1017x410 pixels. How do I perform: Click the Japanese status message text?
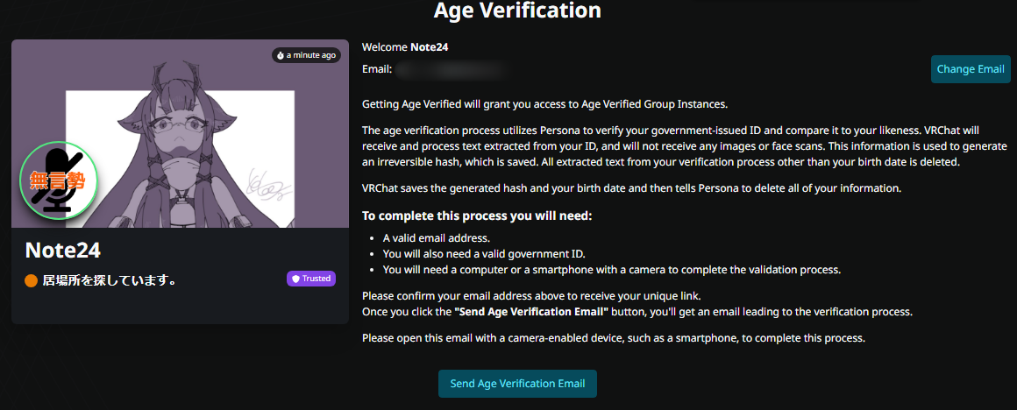[x=110, y=281]
